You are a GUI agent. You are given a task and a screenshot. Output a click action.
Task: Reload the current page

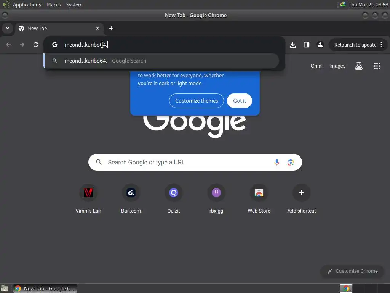pos(36,45)
